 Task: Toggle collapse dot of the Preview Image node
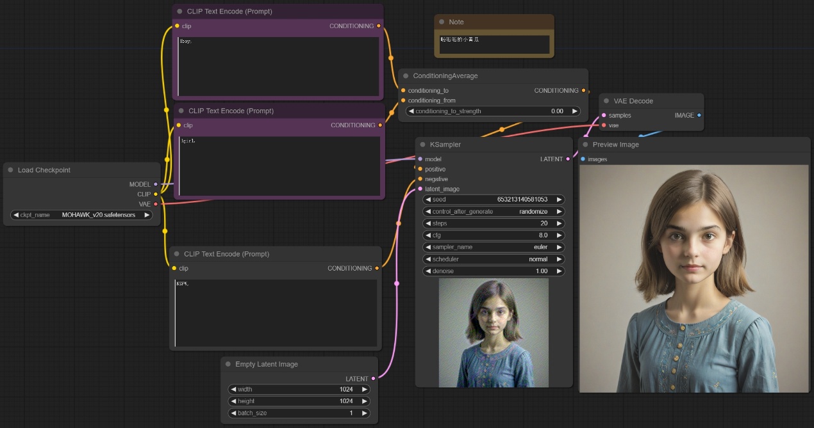(x=585, y=145)
